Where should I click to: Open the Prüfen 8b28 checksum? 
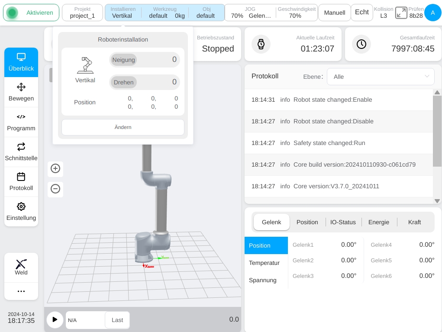click(416, 13)
